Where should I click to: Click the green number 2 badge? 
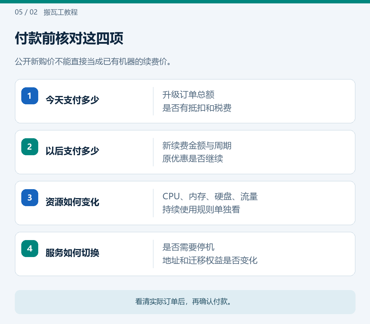[30, 147]
